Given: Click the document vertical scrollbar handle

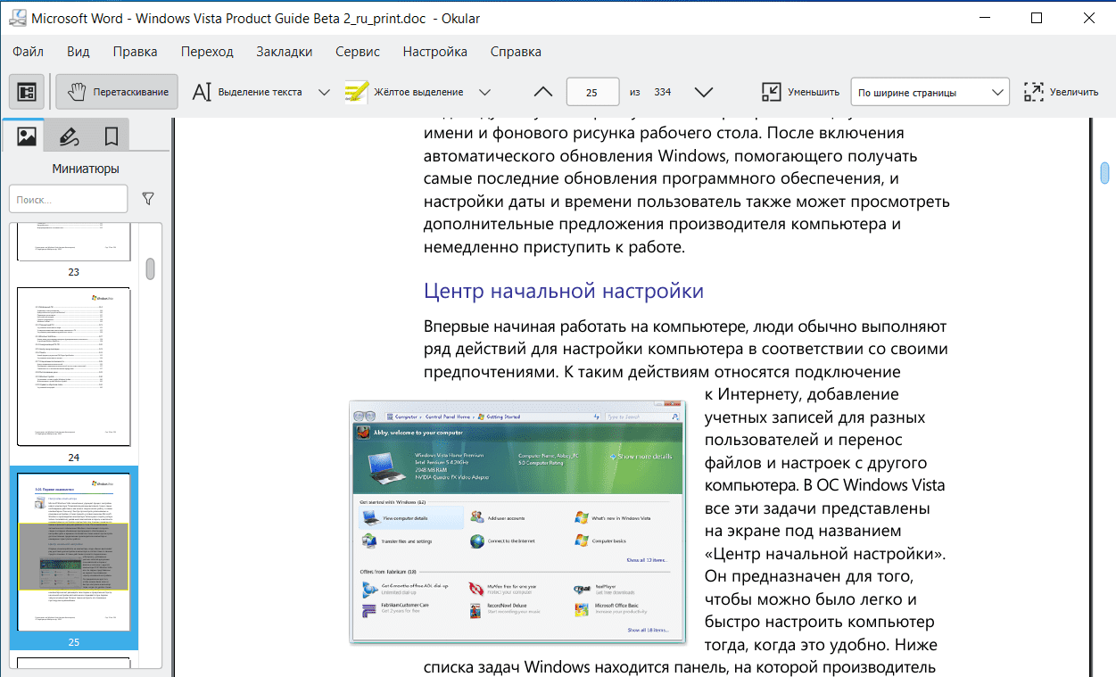Looking at the screenshot, I should [1104, 172].
